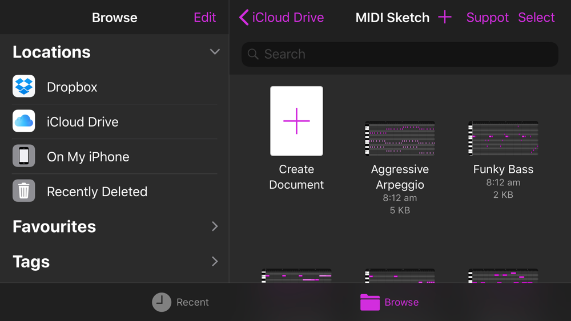
Task: Tap the Select button
Action: (536, 18)
